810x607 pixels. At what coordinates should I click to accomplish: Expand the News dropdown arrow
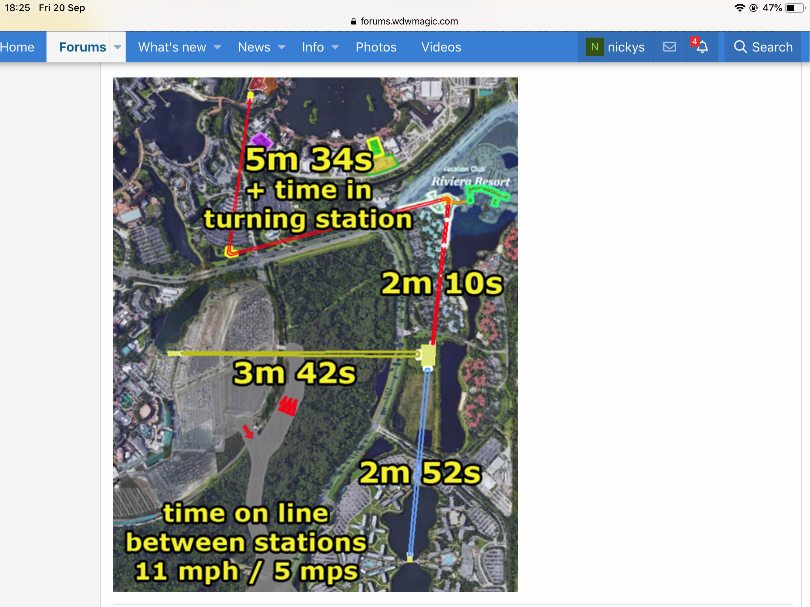(x=282, y=47)
